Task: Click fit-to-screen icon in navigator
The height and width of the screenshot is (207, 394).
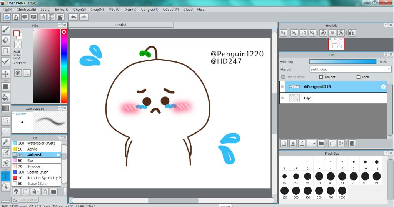Action: pos(303,33)
